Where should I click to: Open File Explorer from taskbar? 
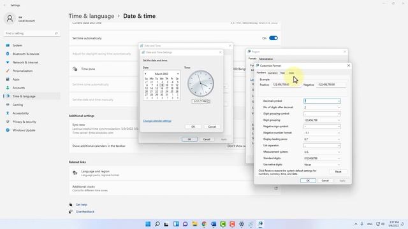click(194, 224)
